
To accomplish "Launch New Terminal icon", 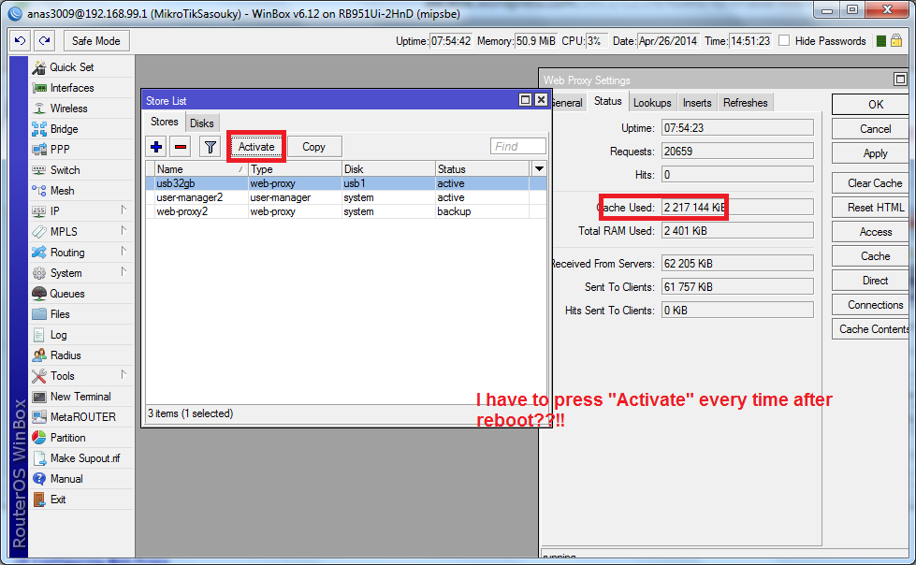I will [39, 397].
